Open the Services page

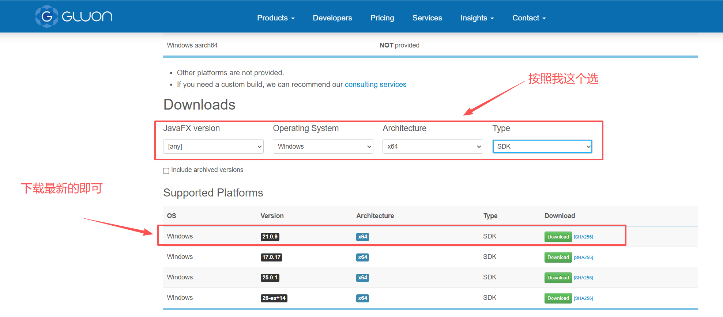427,18
